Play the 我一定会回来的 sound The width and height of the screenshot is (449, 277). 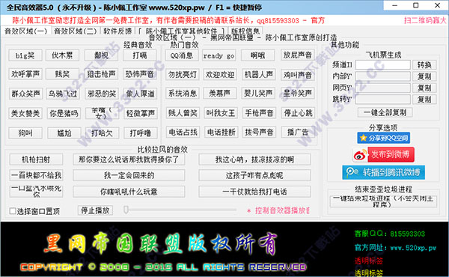click(x=129, y=175)
